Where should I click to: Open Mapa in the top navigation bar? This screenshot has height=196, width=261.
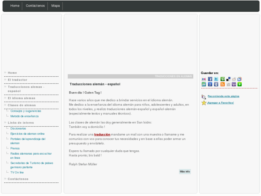point(56,6)
